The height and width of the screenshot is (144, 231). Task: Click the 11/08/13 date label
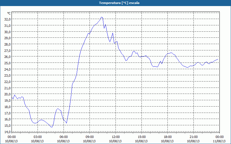pos(219,141)
